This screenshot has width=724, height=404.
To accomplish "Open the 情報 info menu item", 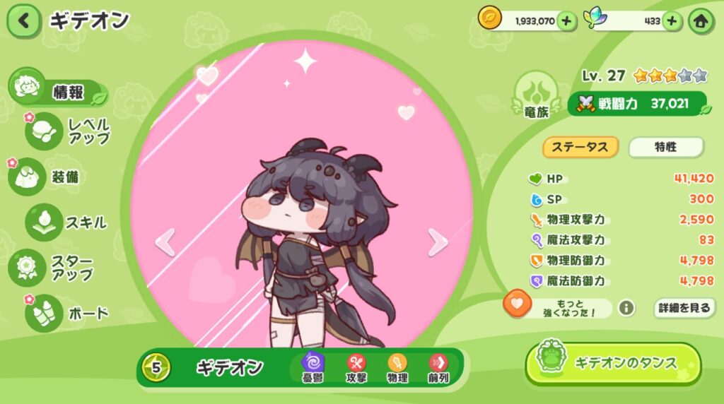I will pyautogui.click(x=58, y=88).
